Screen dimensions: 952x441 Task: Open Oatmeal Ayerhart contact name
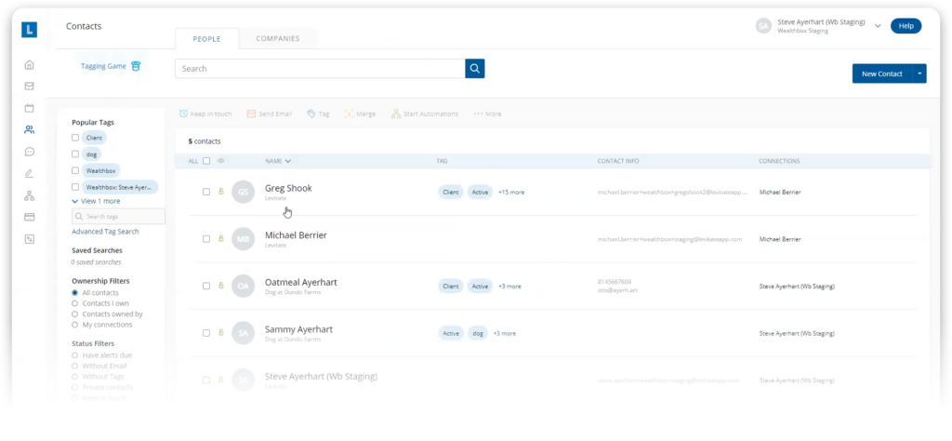301,283
